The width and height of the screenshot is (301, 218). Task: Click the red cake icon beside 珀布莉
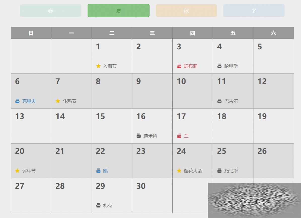[x=179, y=66]
